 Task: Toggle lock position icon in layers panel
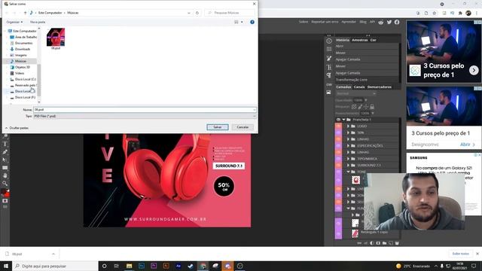[x=366, y=107]
